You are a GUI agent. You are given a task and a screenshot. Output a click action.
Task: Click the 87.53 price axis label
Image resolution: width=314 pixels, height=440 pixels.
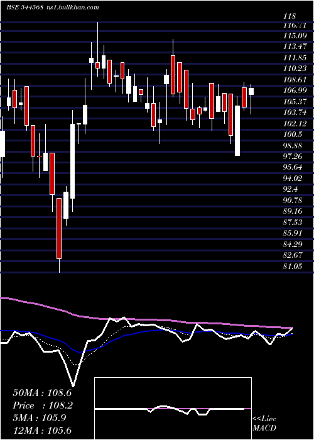tap(293, 223)
